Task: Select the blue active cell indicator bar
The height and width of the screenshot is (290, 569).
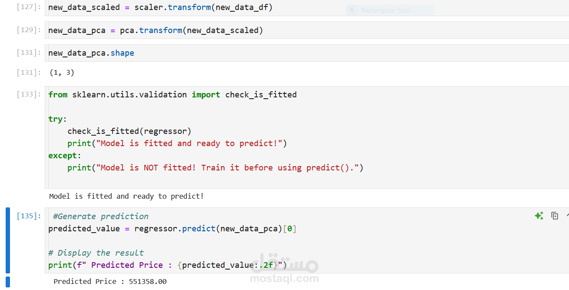Action: tap(7, 239)
